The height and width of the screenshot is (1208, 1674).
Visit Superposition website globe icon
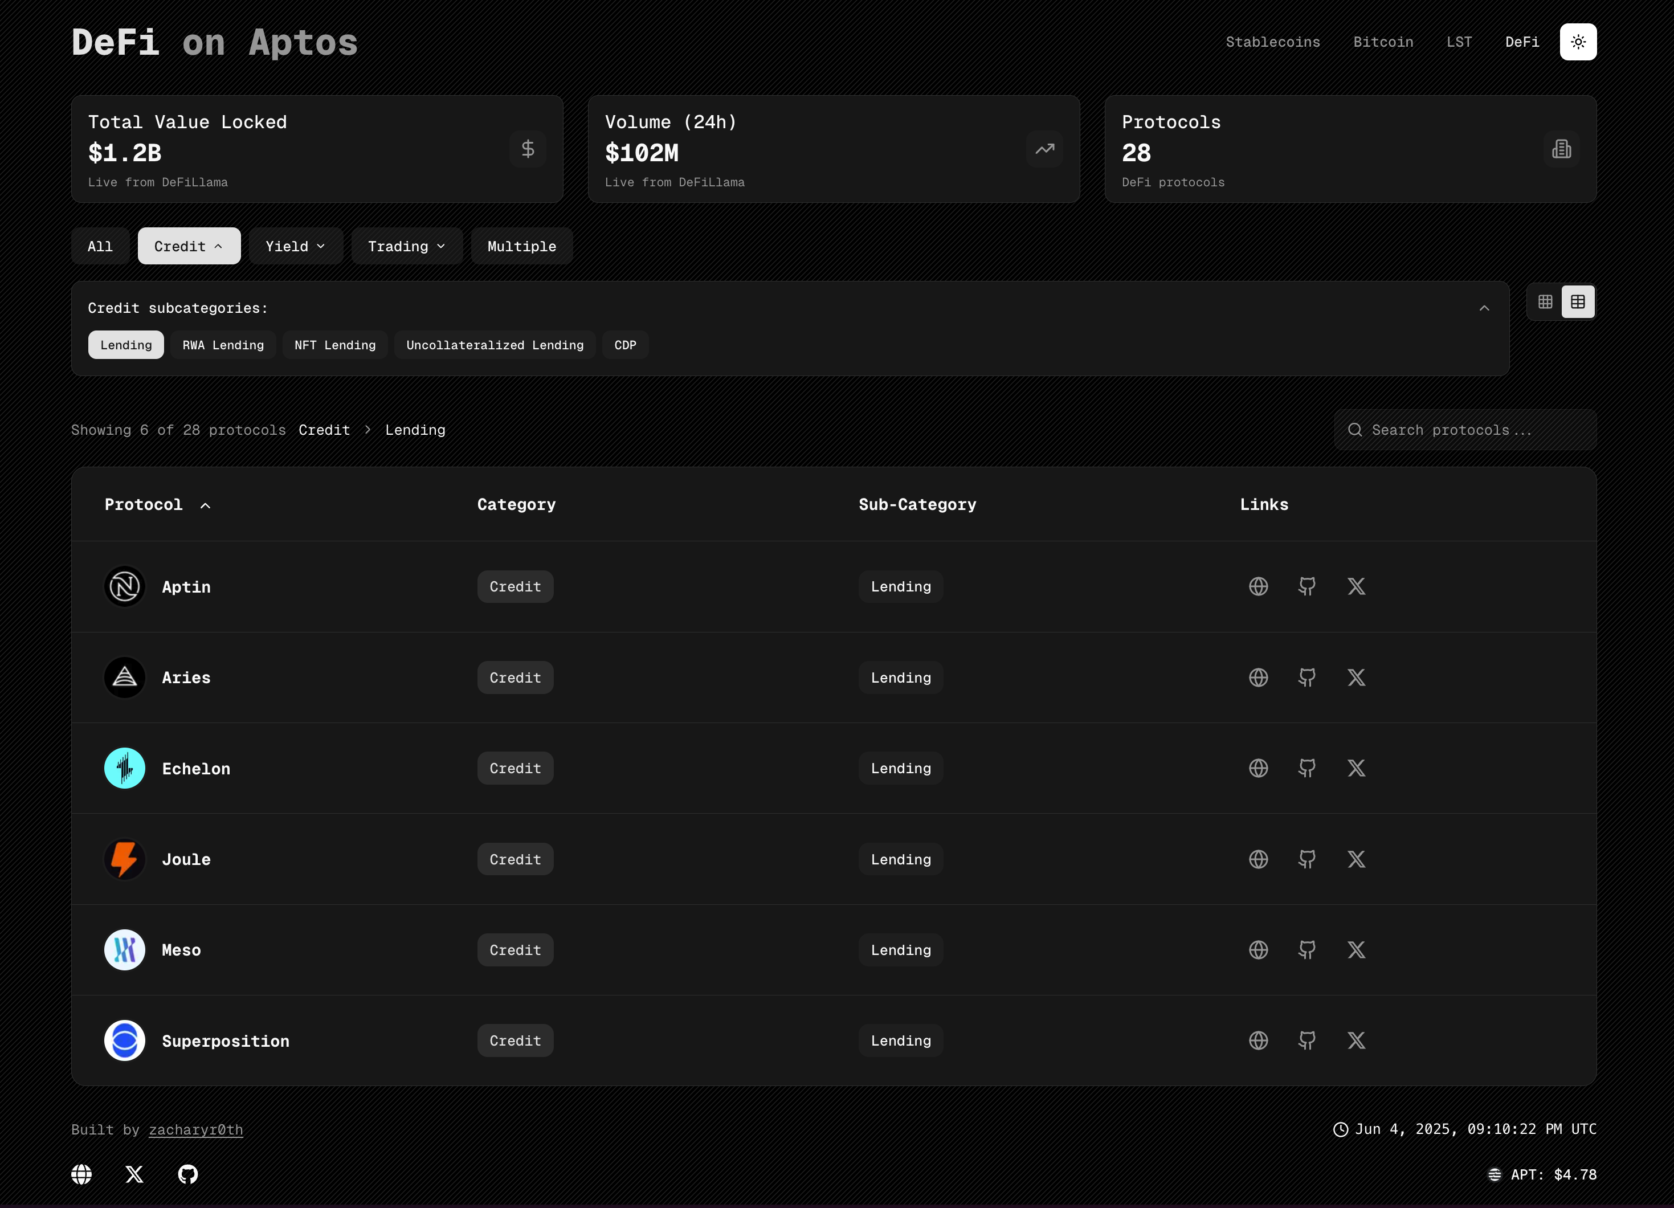[1259, 1040]
